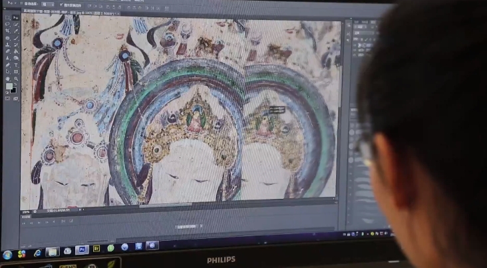Click the Align Bottom Edges icon
487x268 pixels.
[x=101, y=7]
